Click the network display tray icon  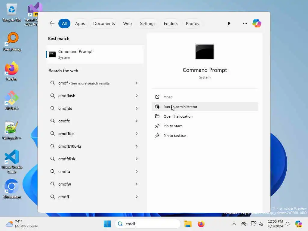tap(253, 224)
